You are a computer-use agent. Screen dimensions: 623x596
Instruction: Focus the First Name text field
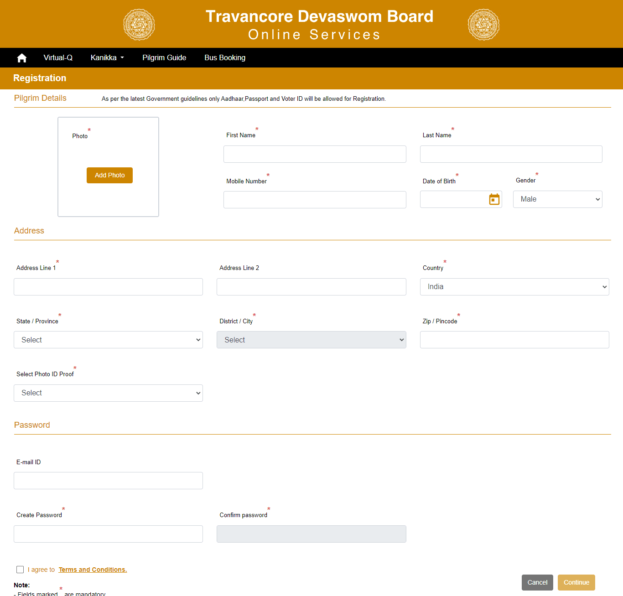315,154
